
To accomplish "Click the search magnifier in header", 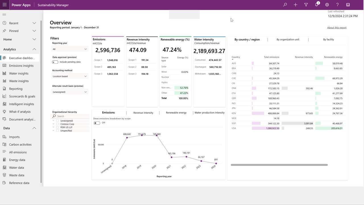I will pos(285,5).
